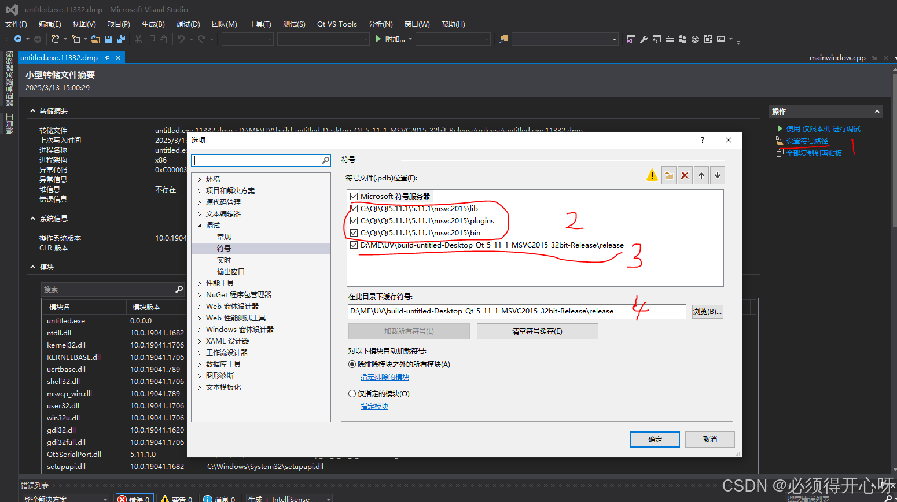Expand the 环境 tree node

(x=199, y=179)
